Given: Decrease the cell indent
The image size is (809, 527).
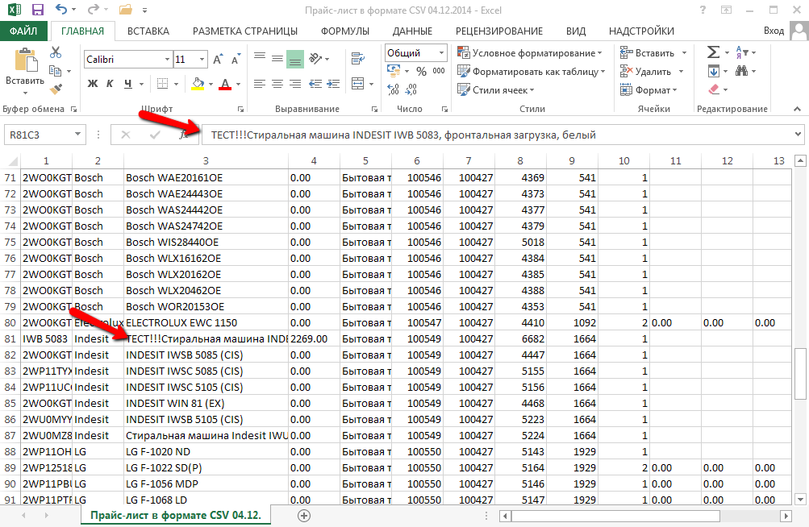Looking at the screenshot, I should pos(315,84).
